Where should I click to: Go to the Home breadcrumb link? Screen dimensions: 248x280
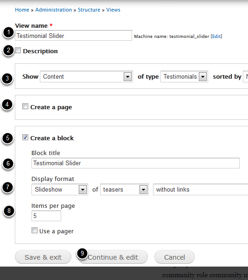coord(22,10)
